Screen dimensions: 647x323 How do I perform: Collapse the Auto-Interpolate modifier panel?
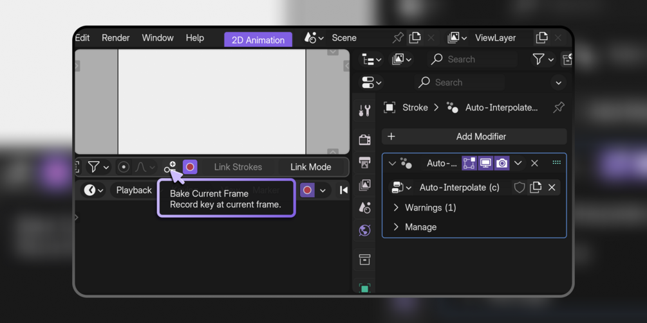pyautogui.click(x=392, y=163)
